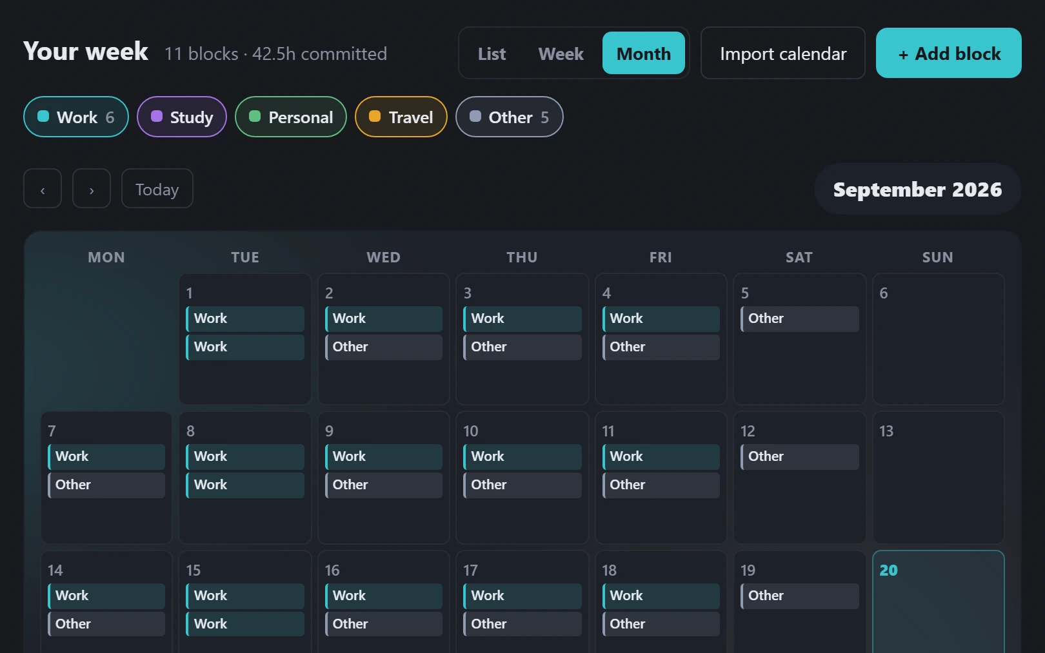This screenshot has height=653, width=1045.
Task: Select the highlighted day 20 cell
Action: (x=939, y=603)
